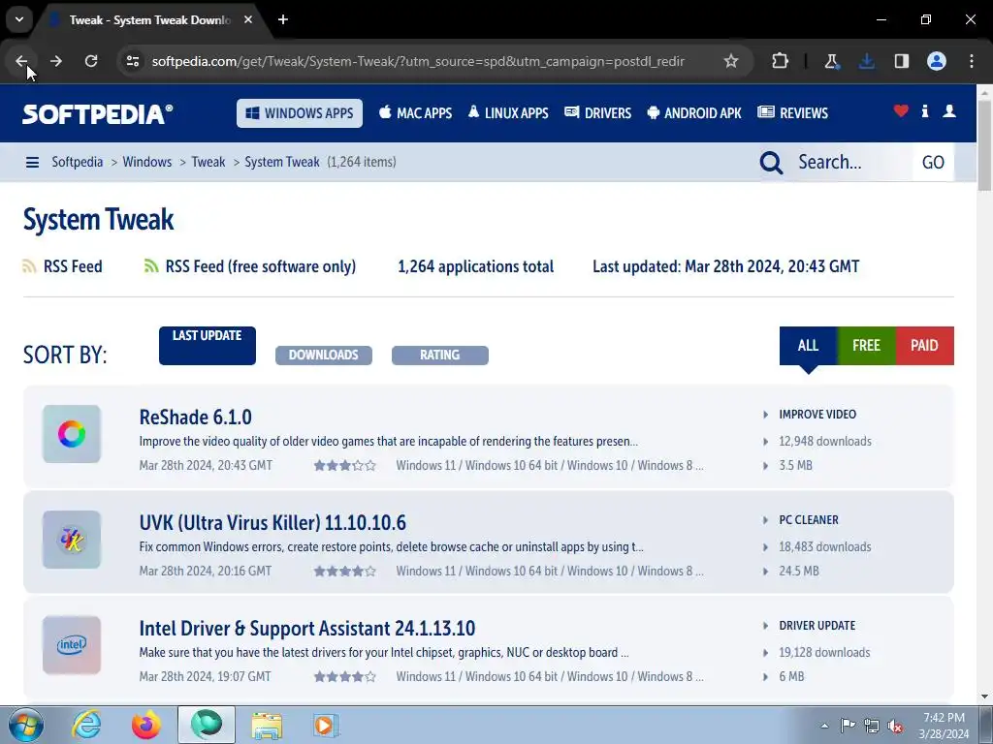This screenshot has width=993, height=744.
Task: Open the DRIVER UPDATE tag
Action: click(817, 626)
